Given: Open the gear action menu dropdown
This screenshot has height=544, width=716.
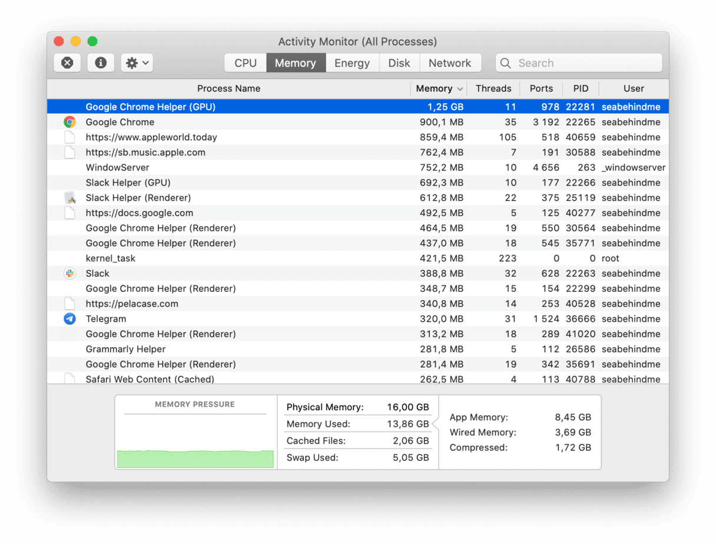Looking at the screenshot, I should pyautogui.click(x=137, y=62).
